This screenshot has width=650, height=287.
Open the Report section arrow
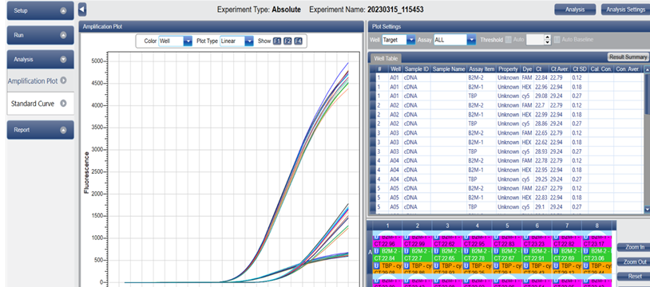63,130
